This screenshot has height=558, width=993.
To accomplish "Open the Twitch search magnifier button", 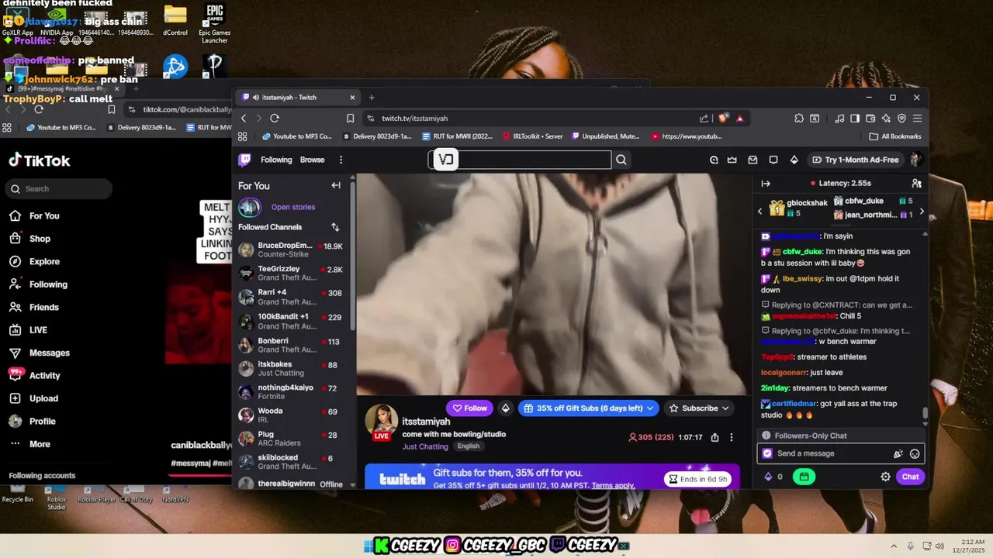I will click(621, 160).
